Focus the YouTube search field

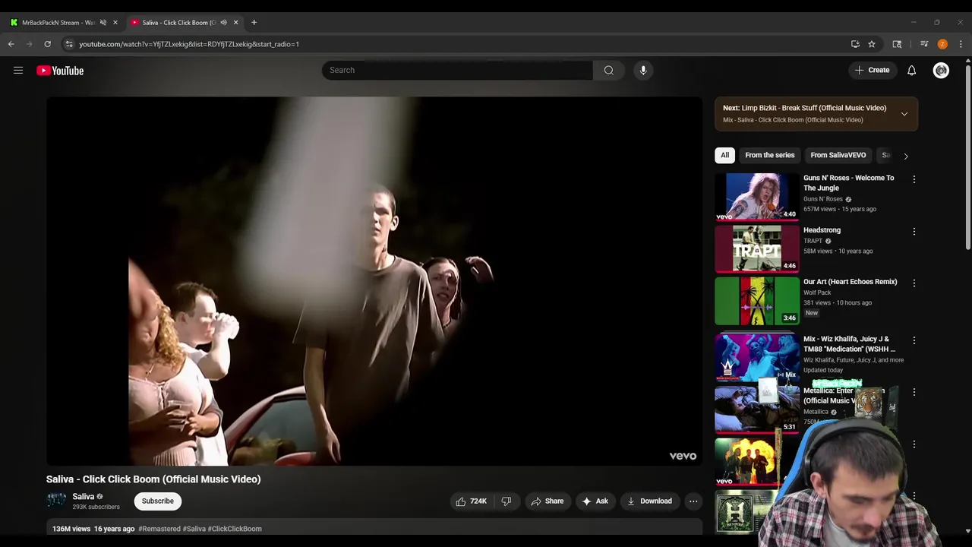[x=457, y=70]
